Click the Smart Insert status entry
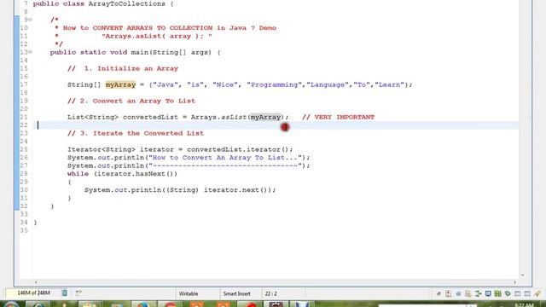This screenshot has width=546, height=307. point(237,293)
